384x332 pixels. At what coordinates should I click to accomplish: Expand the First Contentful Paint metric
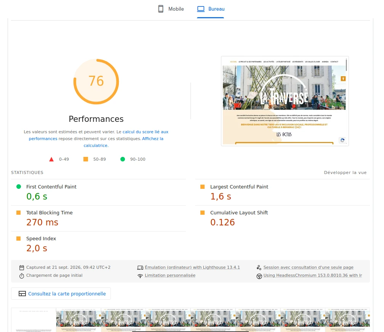point(98,192)
